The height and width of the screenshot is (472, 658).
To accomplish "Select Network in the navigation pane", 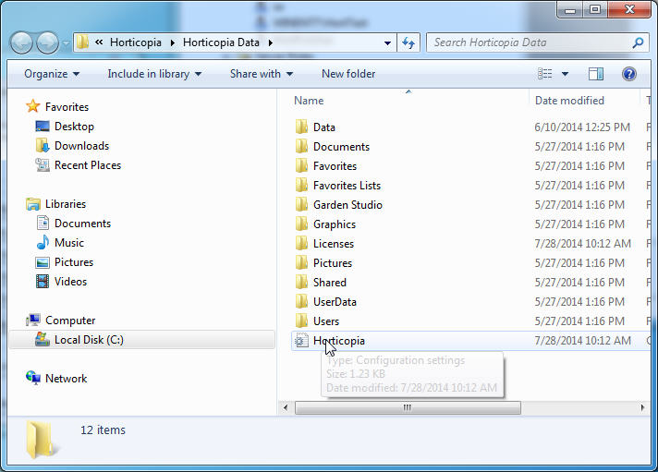I will click(56, 378).
